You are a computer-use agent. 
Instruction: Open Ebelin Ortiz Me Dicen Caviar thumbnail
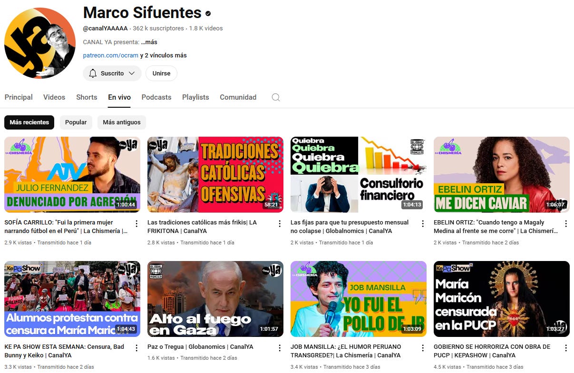(x=502, y=175)
